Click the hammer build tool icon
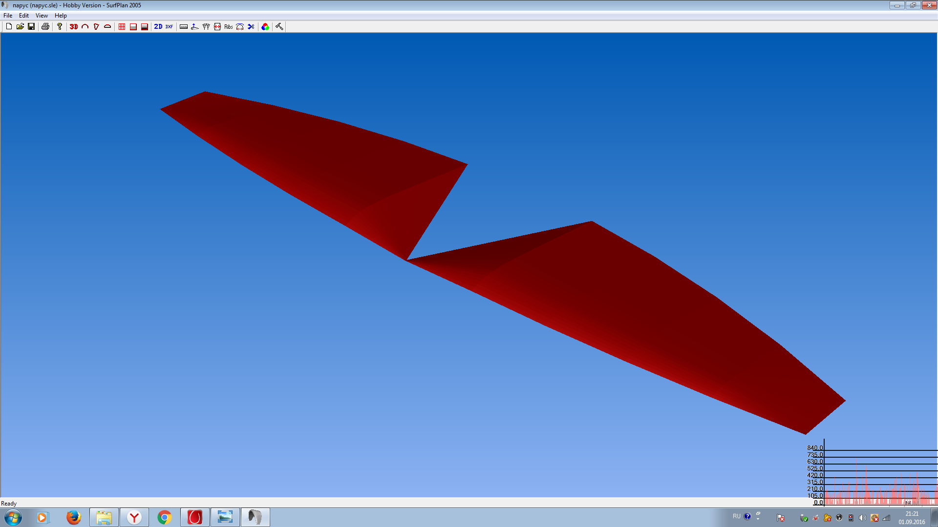This screenshot has width=938, height=527. pos(279,26)
